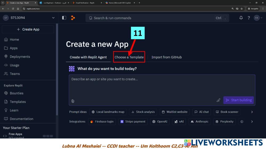Show more integrations with arrow
The height and width of the screenshot is (149, 266).
pos(252,121)
